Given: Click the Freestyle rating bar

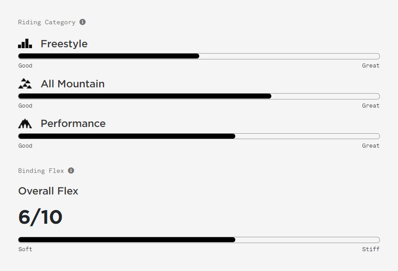Looking at the screenshot, I should point(199,56).
